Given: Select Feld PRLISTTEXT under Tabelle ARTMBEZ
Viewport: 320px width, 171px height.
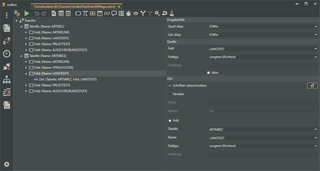Looking at the screenshot, I should point(52,85).
